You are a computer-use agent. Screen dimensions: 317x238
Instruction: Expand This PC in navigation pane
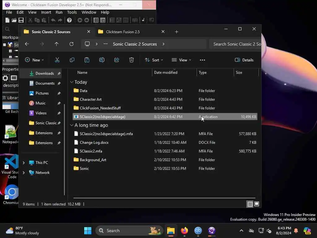click(24, 162)
